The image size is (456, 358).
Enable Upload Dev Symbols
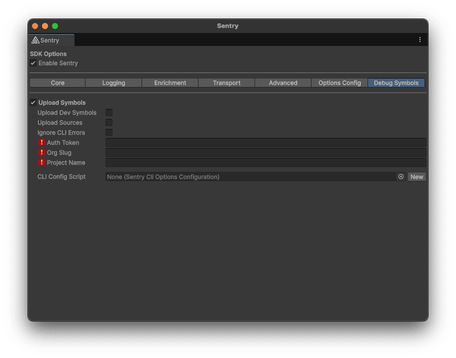tap(109, 112)
